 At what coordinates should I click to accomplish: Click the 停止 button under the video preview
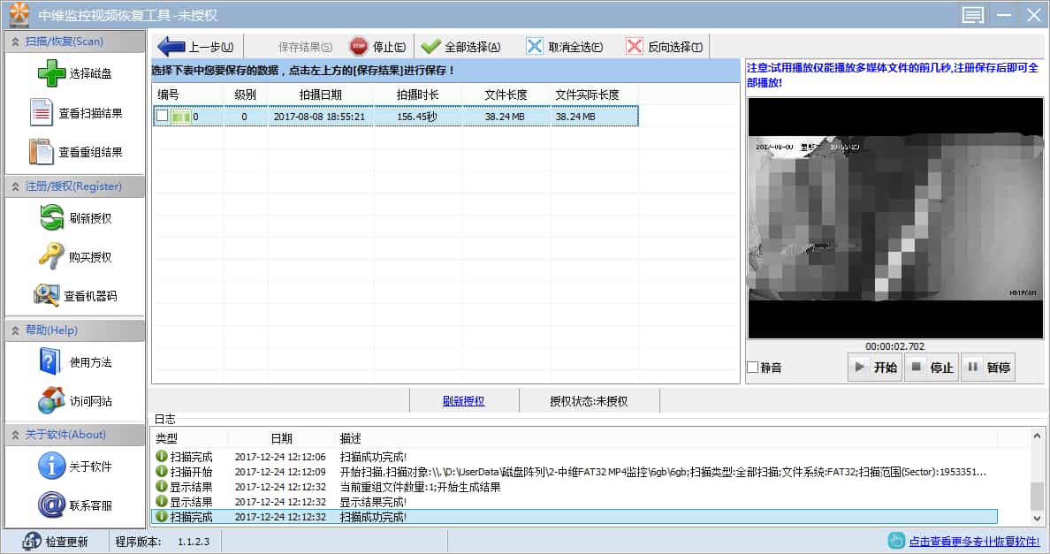coord(932,368)
